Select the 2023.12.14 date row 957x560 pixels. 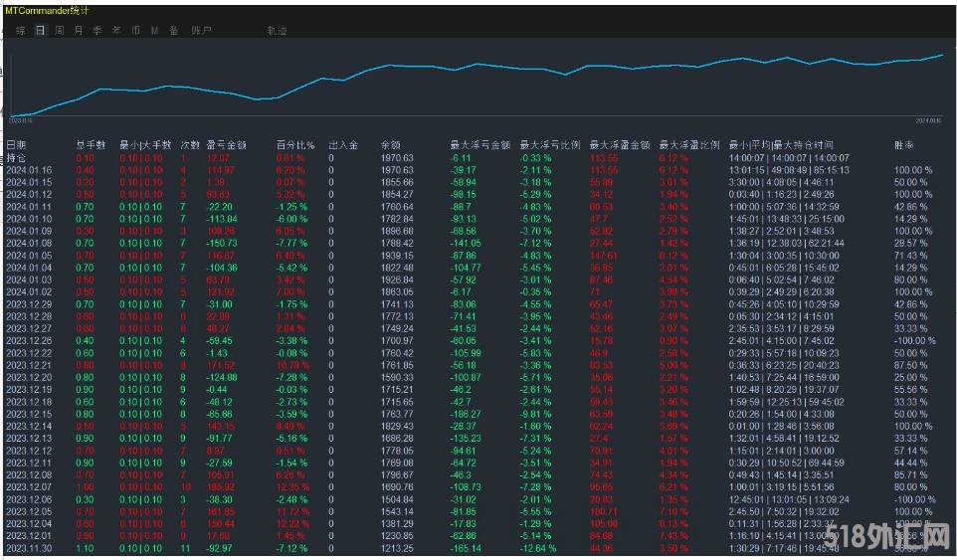(x=29, y=427)
